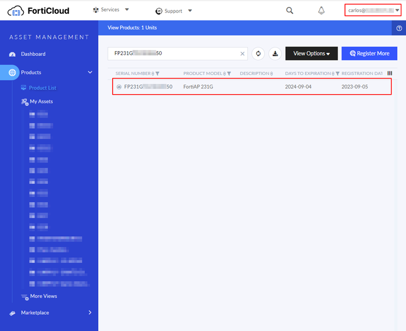Screen dimensions: 406x331
Task: Click the Dashboard gauge icon
Action: coord(12,54)
